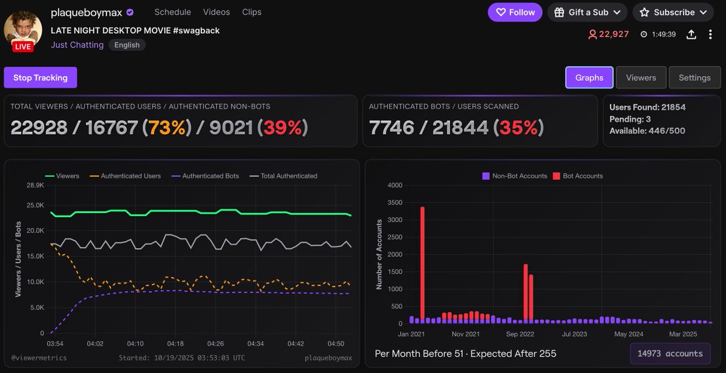Open the Subscribe dropdown chevron

[703, 12]
